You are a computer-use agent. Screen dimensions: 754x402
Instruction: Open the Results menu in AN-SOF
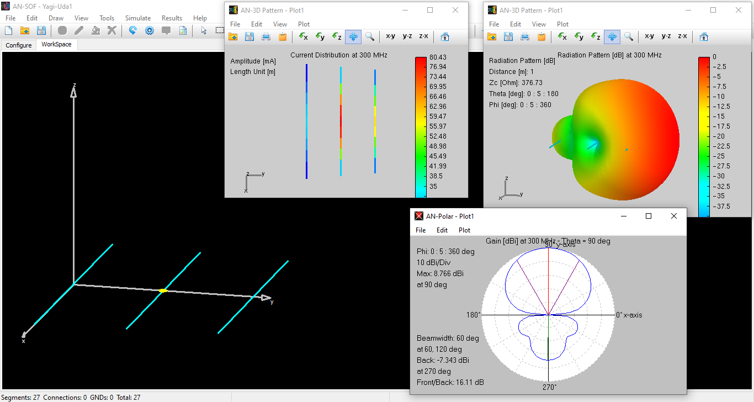[x=172, y=18]
